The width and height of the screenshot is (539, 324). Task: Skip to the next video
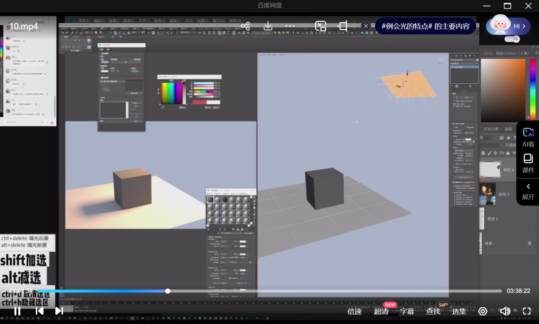[59, 311]
